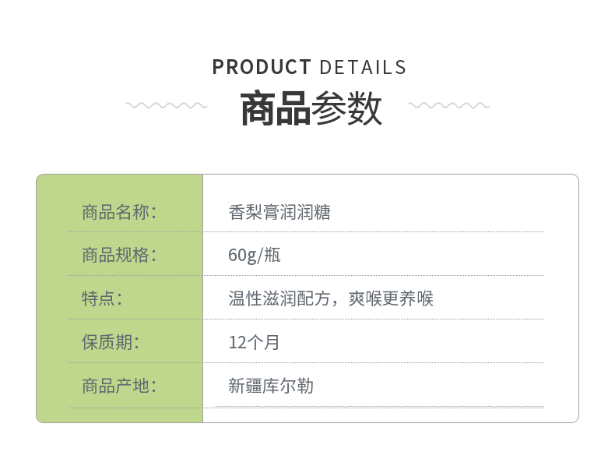Click the 商品产地 row label
The height and width of the screenshot is (459, 615).
coord(119,386)
